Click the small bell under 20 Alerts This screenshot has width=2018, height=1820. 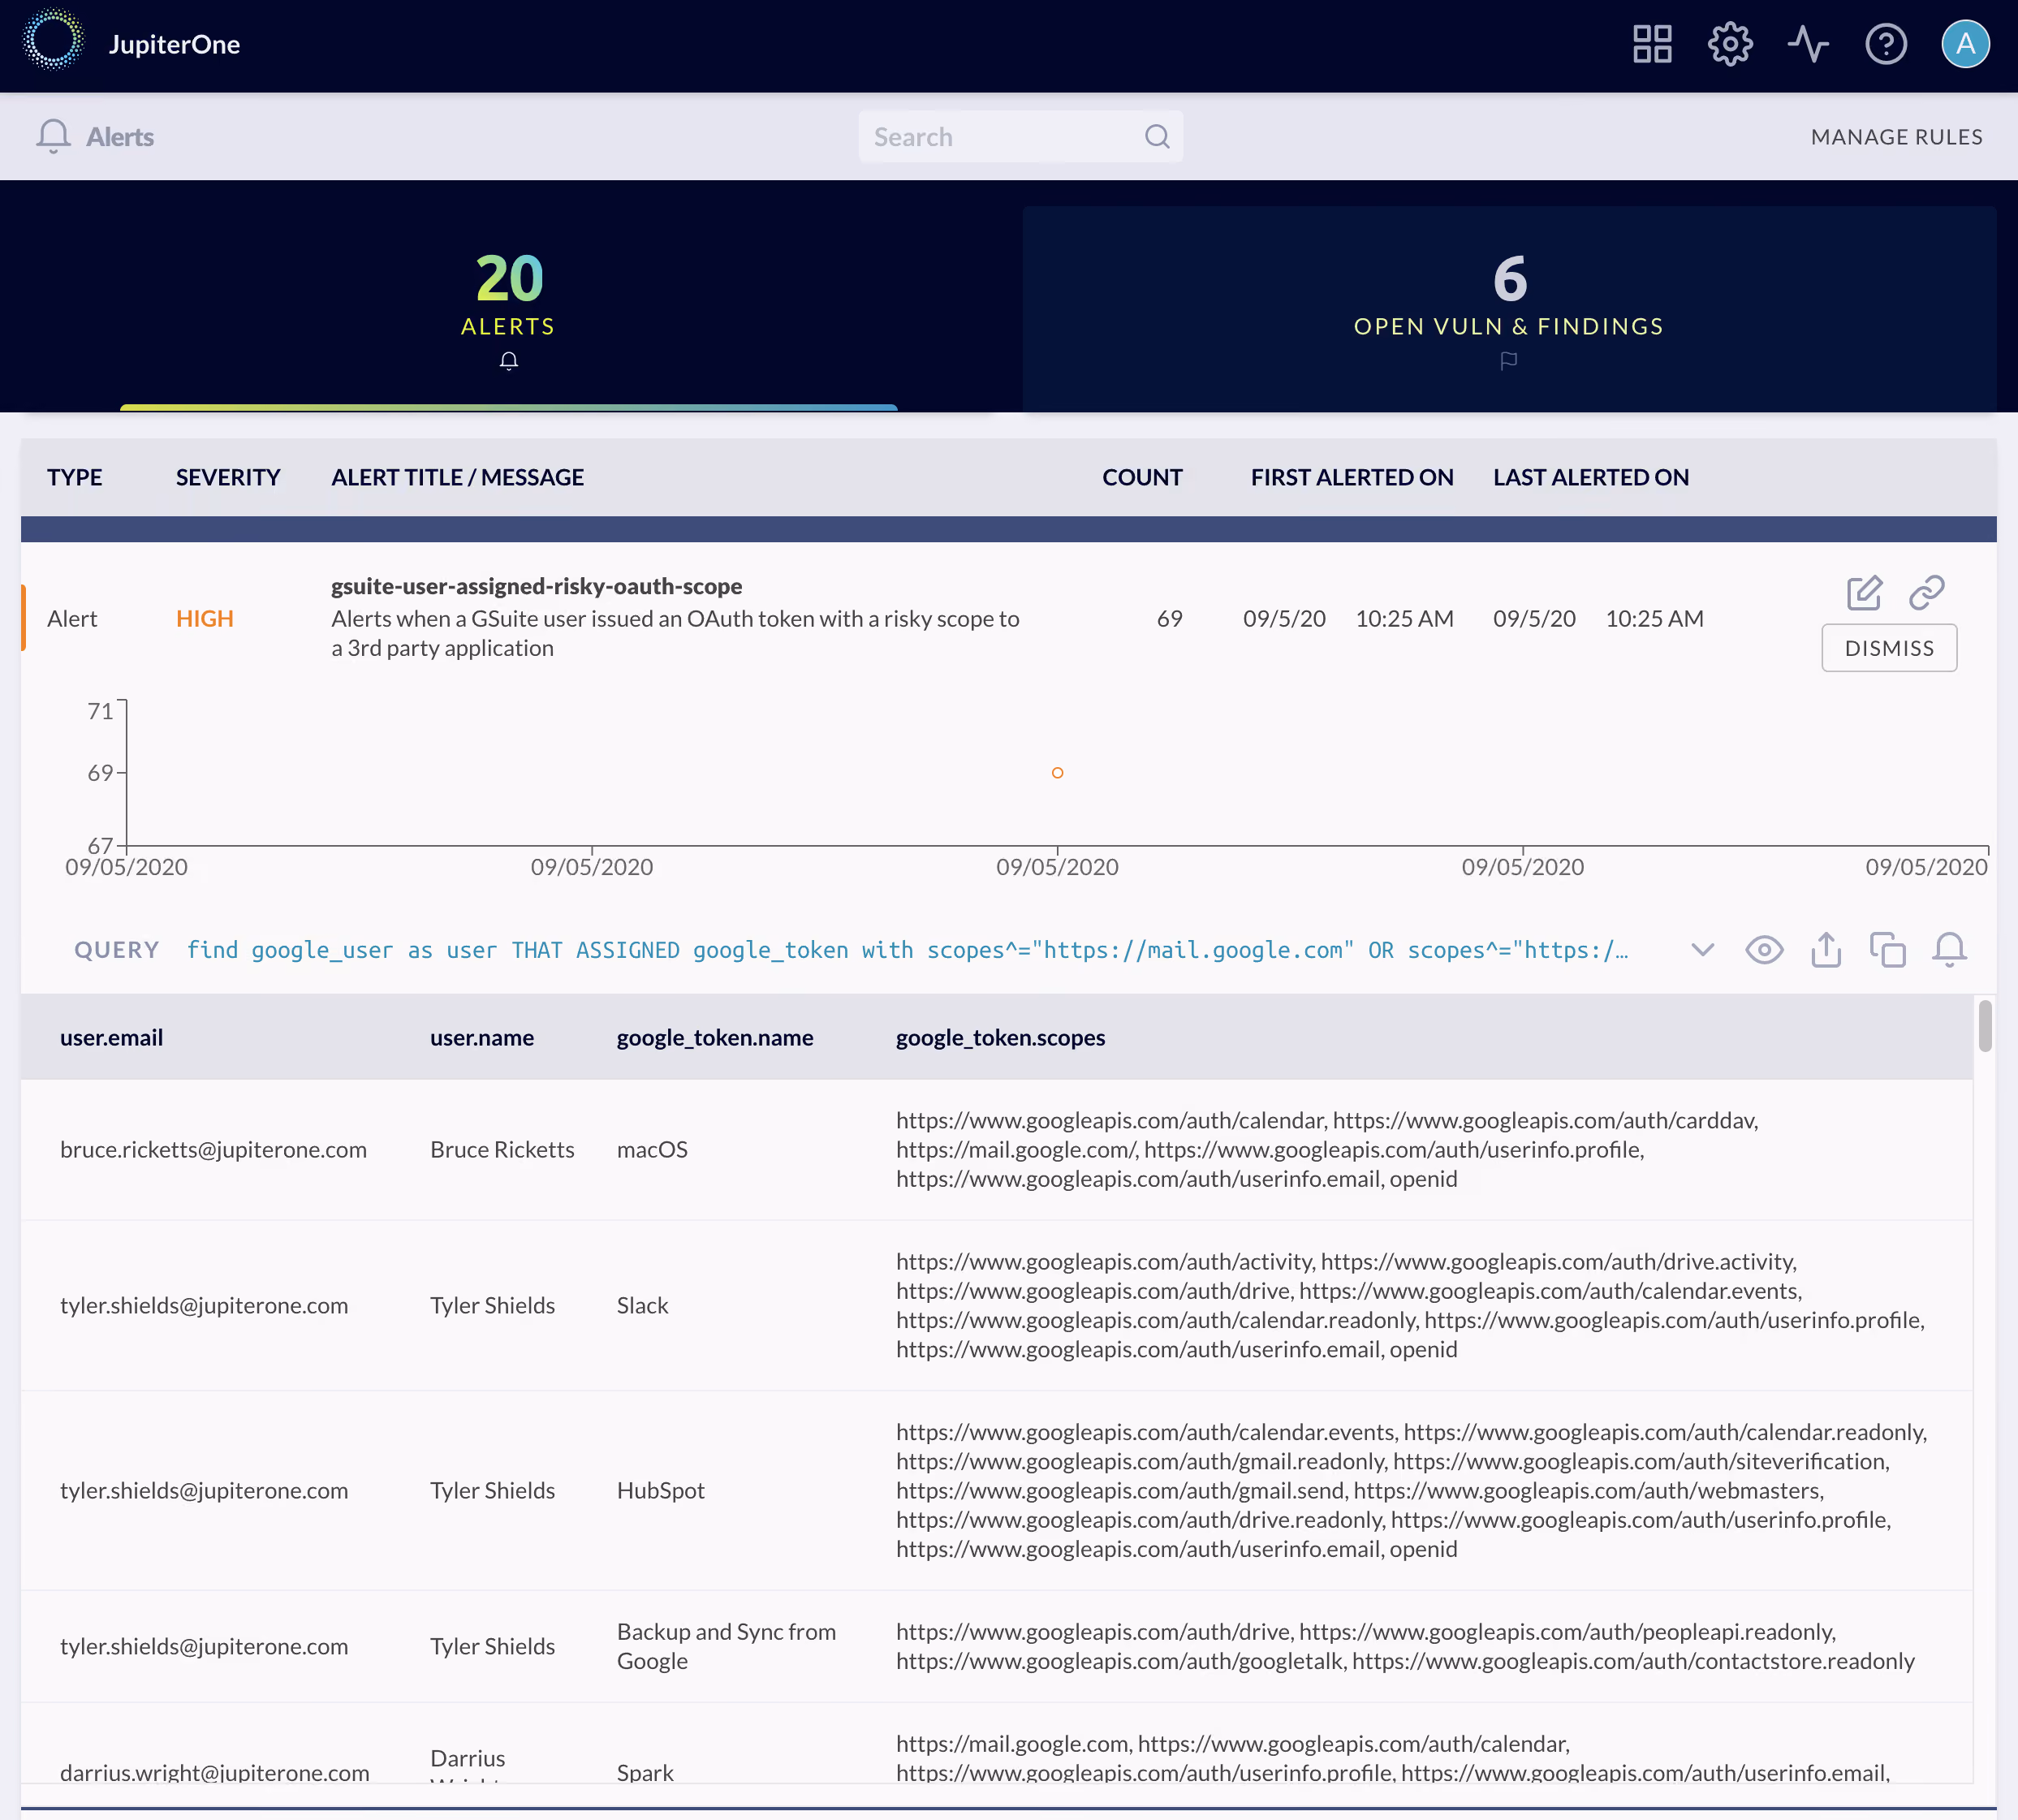tap(509, 361)
